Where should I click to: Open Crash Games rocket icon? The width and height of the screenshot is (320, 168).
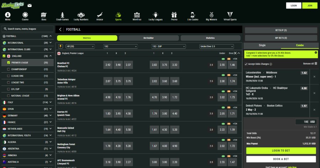[x=63, y=15]
